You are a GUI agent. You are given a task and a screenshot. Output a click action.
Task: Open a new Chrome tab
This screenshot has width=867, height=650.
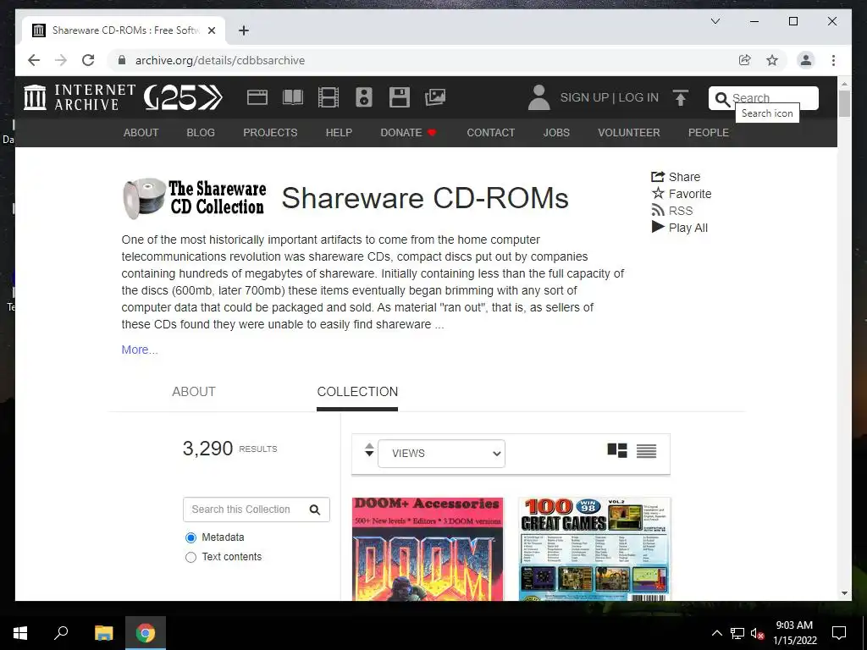click(x=244, y=30)
